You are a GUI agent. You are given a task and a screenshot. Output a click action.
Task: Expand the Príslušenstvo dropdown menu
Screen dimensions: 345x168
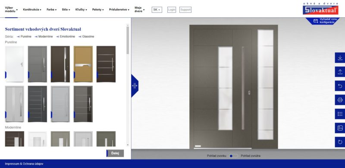pyautogui.click(x=119, y=10)
